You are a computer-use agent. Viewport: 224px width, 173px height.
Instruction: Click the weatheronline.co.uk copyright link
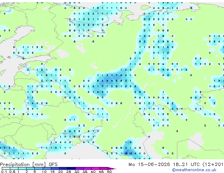194,170
